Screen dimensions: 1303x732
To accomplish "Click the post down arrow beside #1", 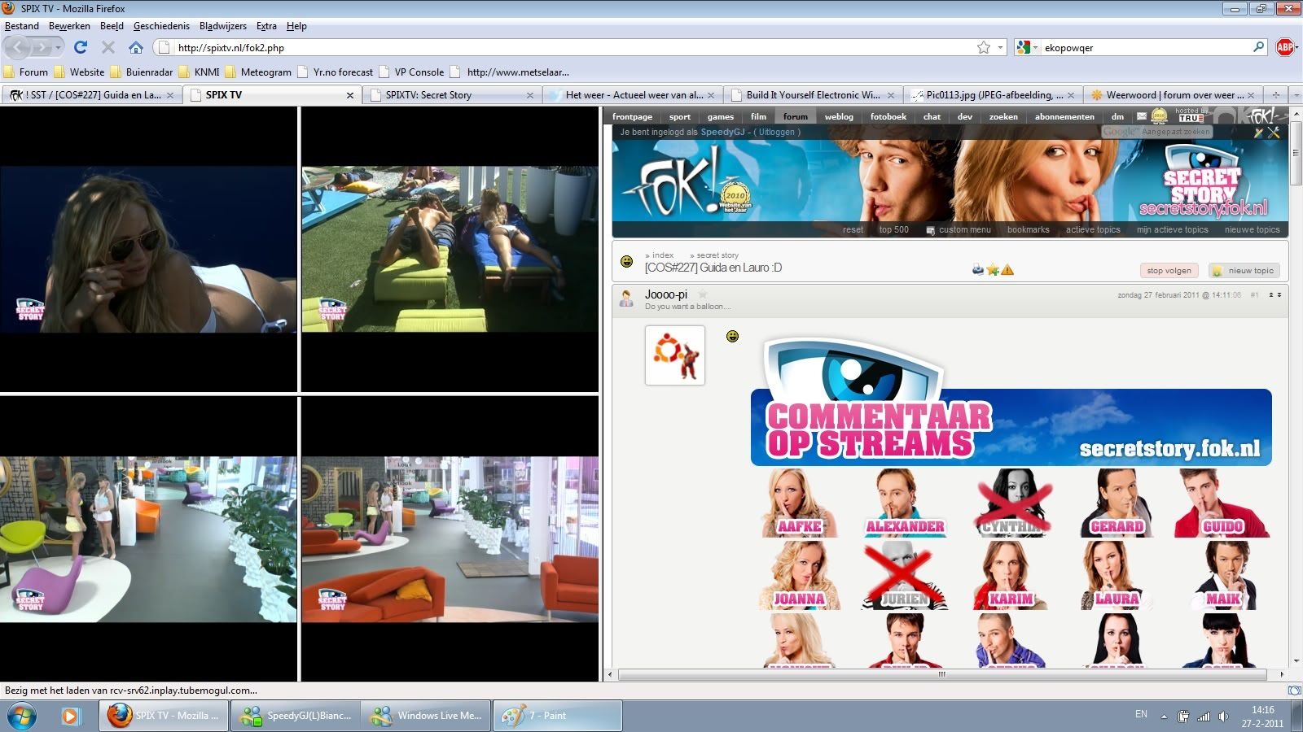I will (x=1279, y=294).
